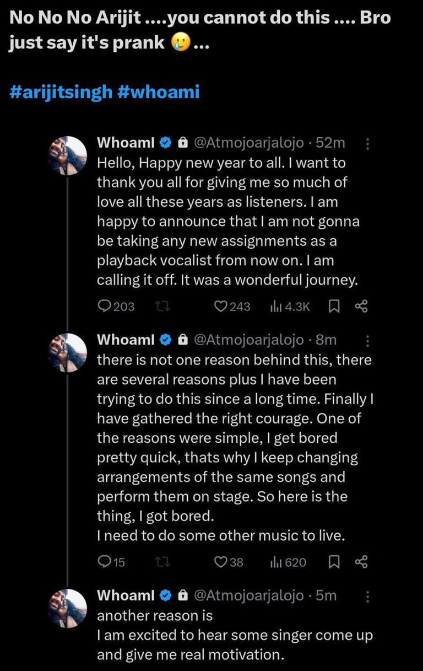Open the profile picture on the first tweet
This screenshot has width=423, height=671.
coord(68,155)
